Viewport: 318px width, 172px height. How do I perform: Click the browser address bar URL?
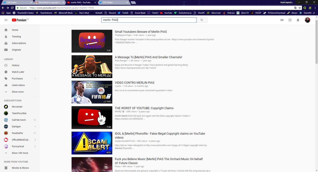61,8
